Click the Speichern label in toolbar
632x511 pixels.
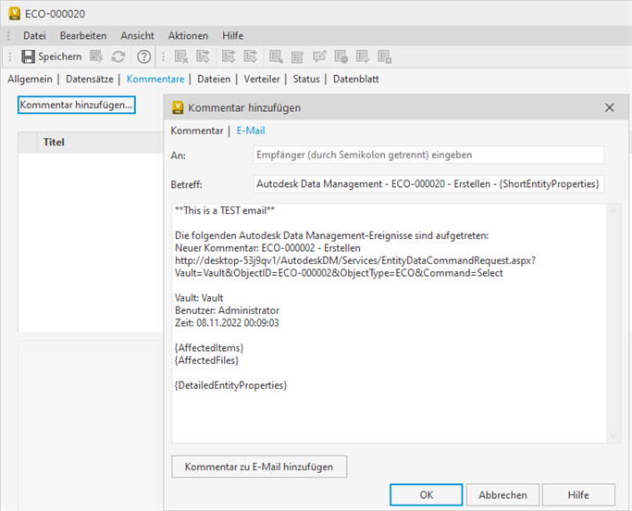point(59,56)
